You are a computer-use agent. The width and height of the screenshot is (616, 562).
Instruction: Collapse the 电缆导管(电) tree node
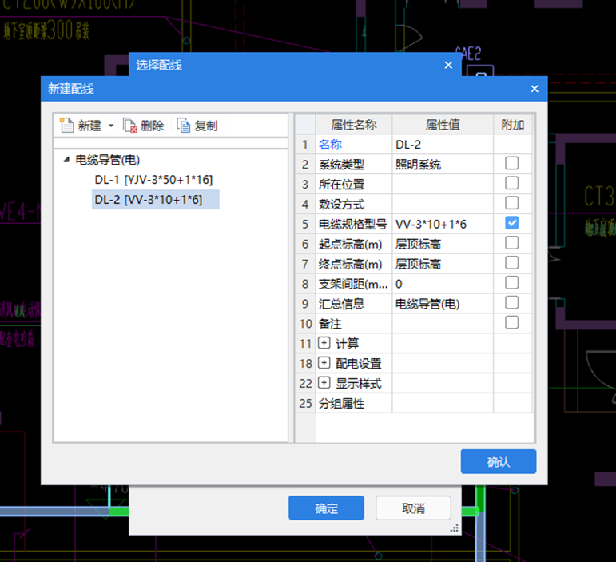tap(66, 160)
